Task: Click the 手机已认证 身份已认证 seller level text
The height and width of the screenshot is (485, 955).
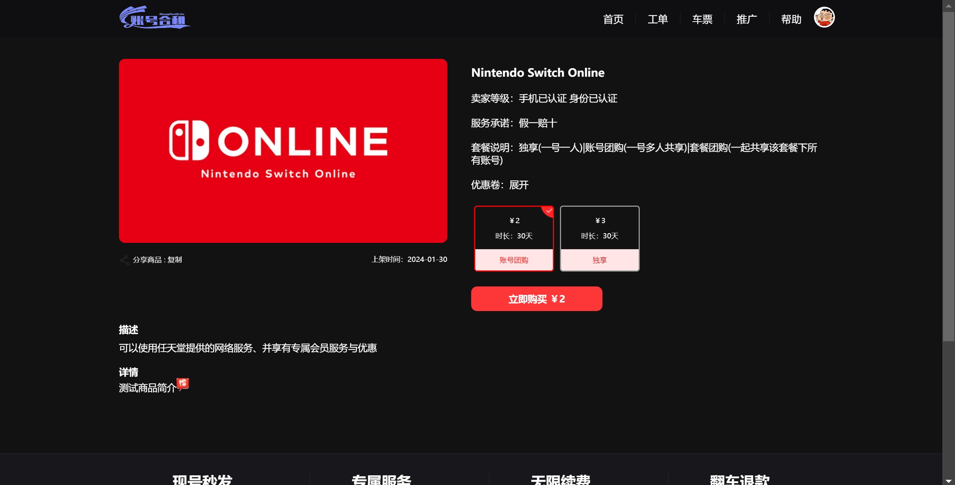Action: (x=568, y=98)
